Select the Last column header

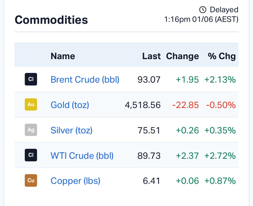tap(151, 56)
